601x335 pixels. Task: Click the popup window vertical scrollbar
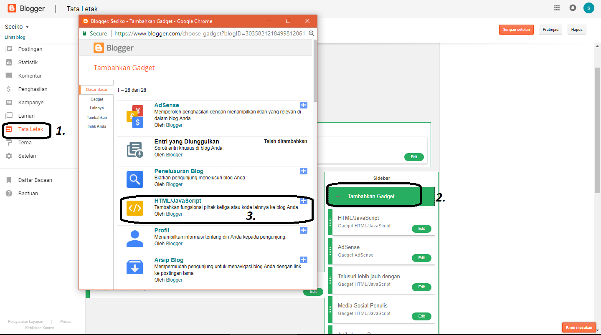click(x=315, y=71)
